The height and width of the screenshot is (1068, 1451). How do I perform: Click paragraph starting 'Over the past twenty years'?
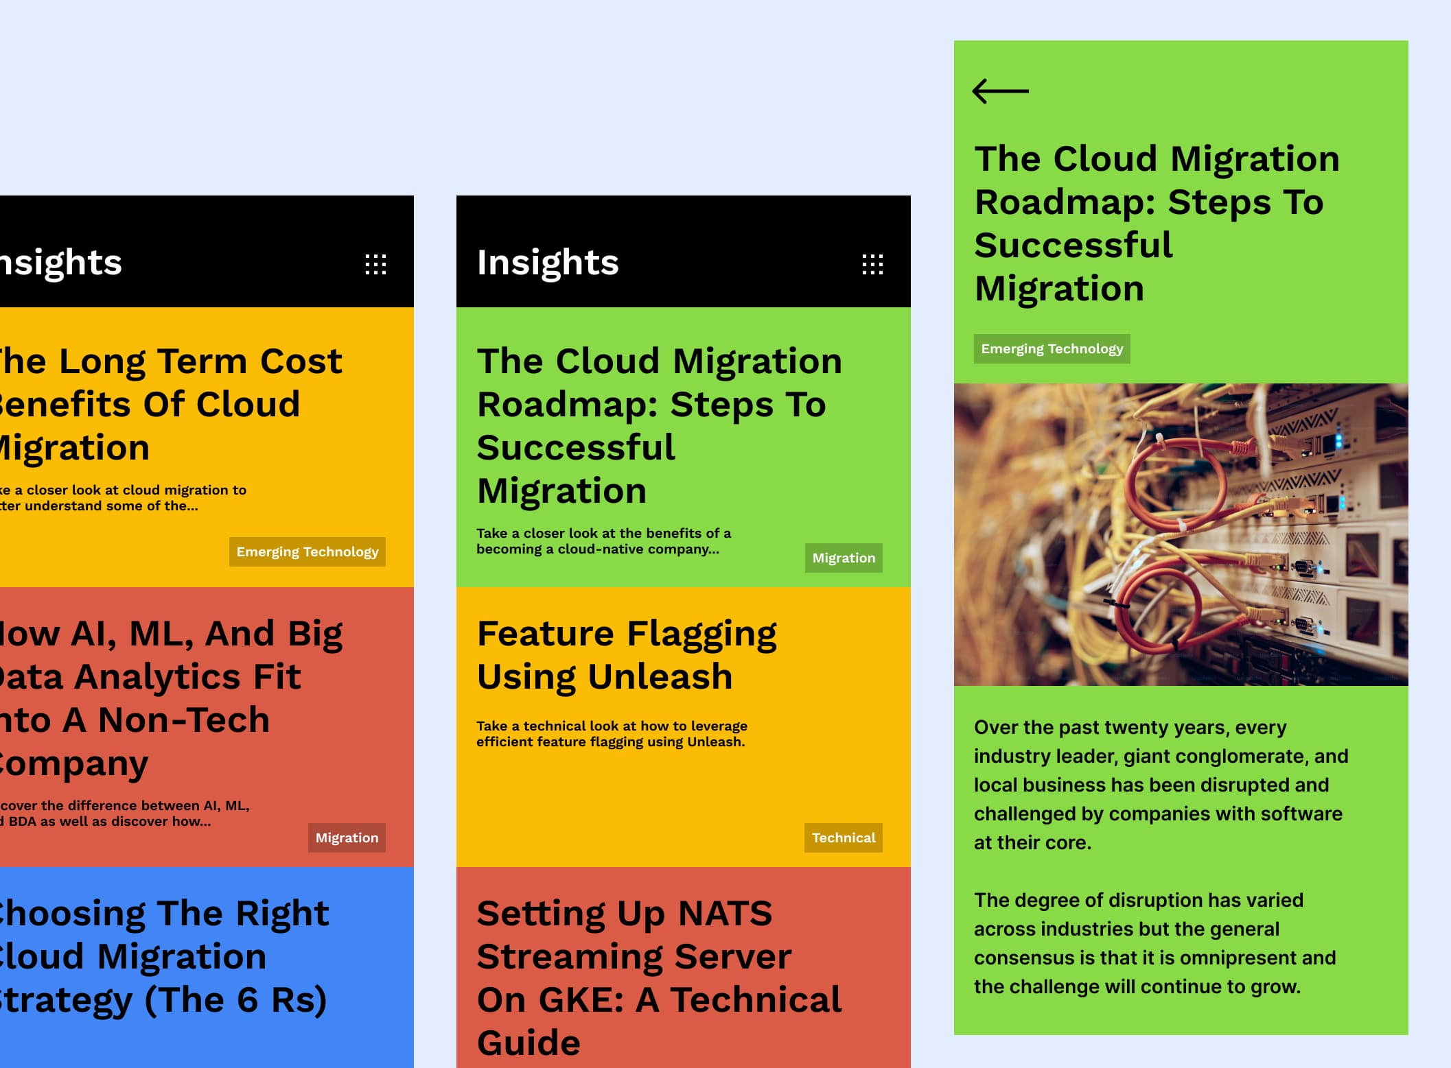tap(1160, 784)
